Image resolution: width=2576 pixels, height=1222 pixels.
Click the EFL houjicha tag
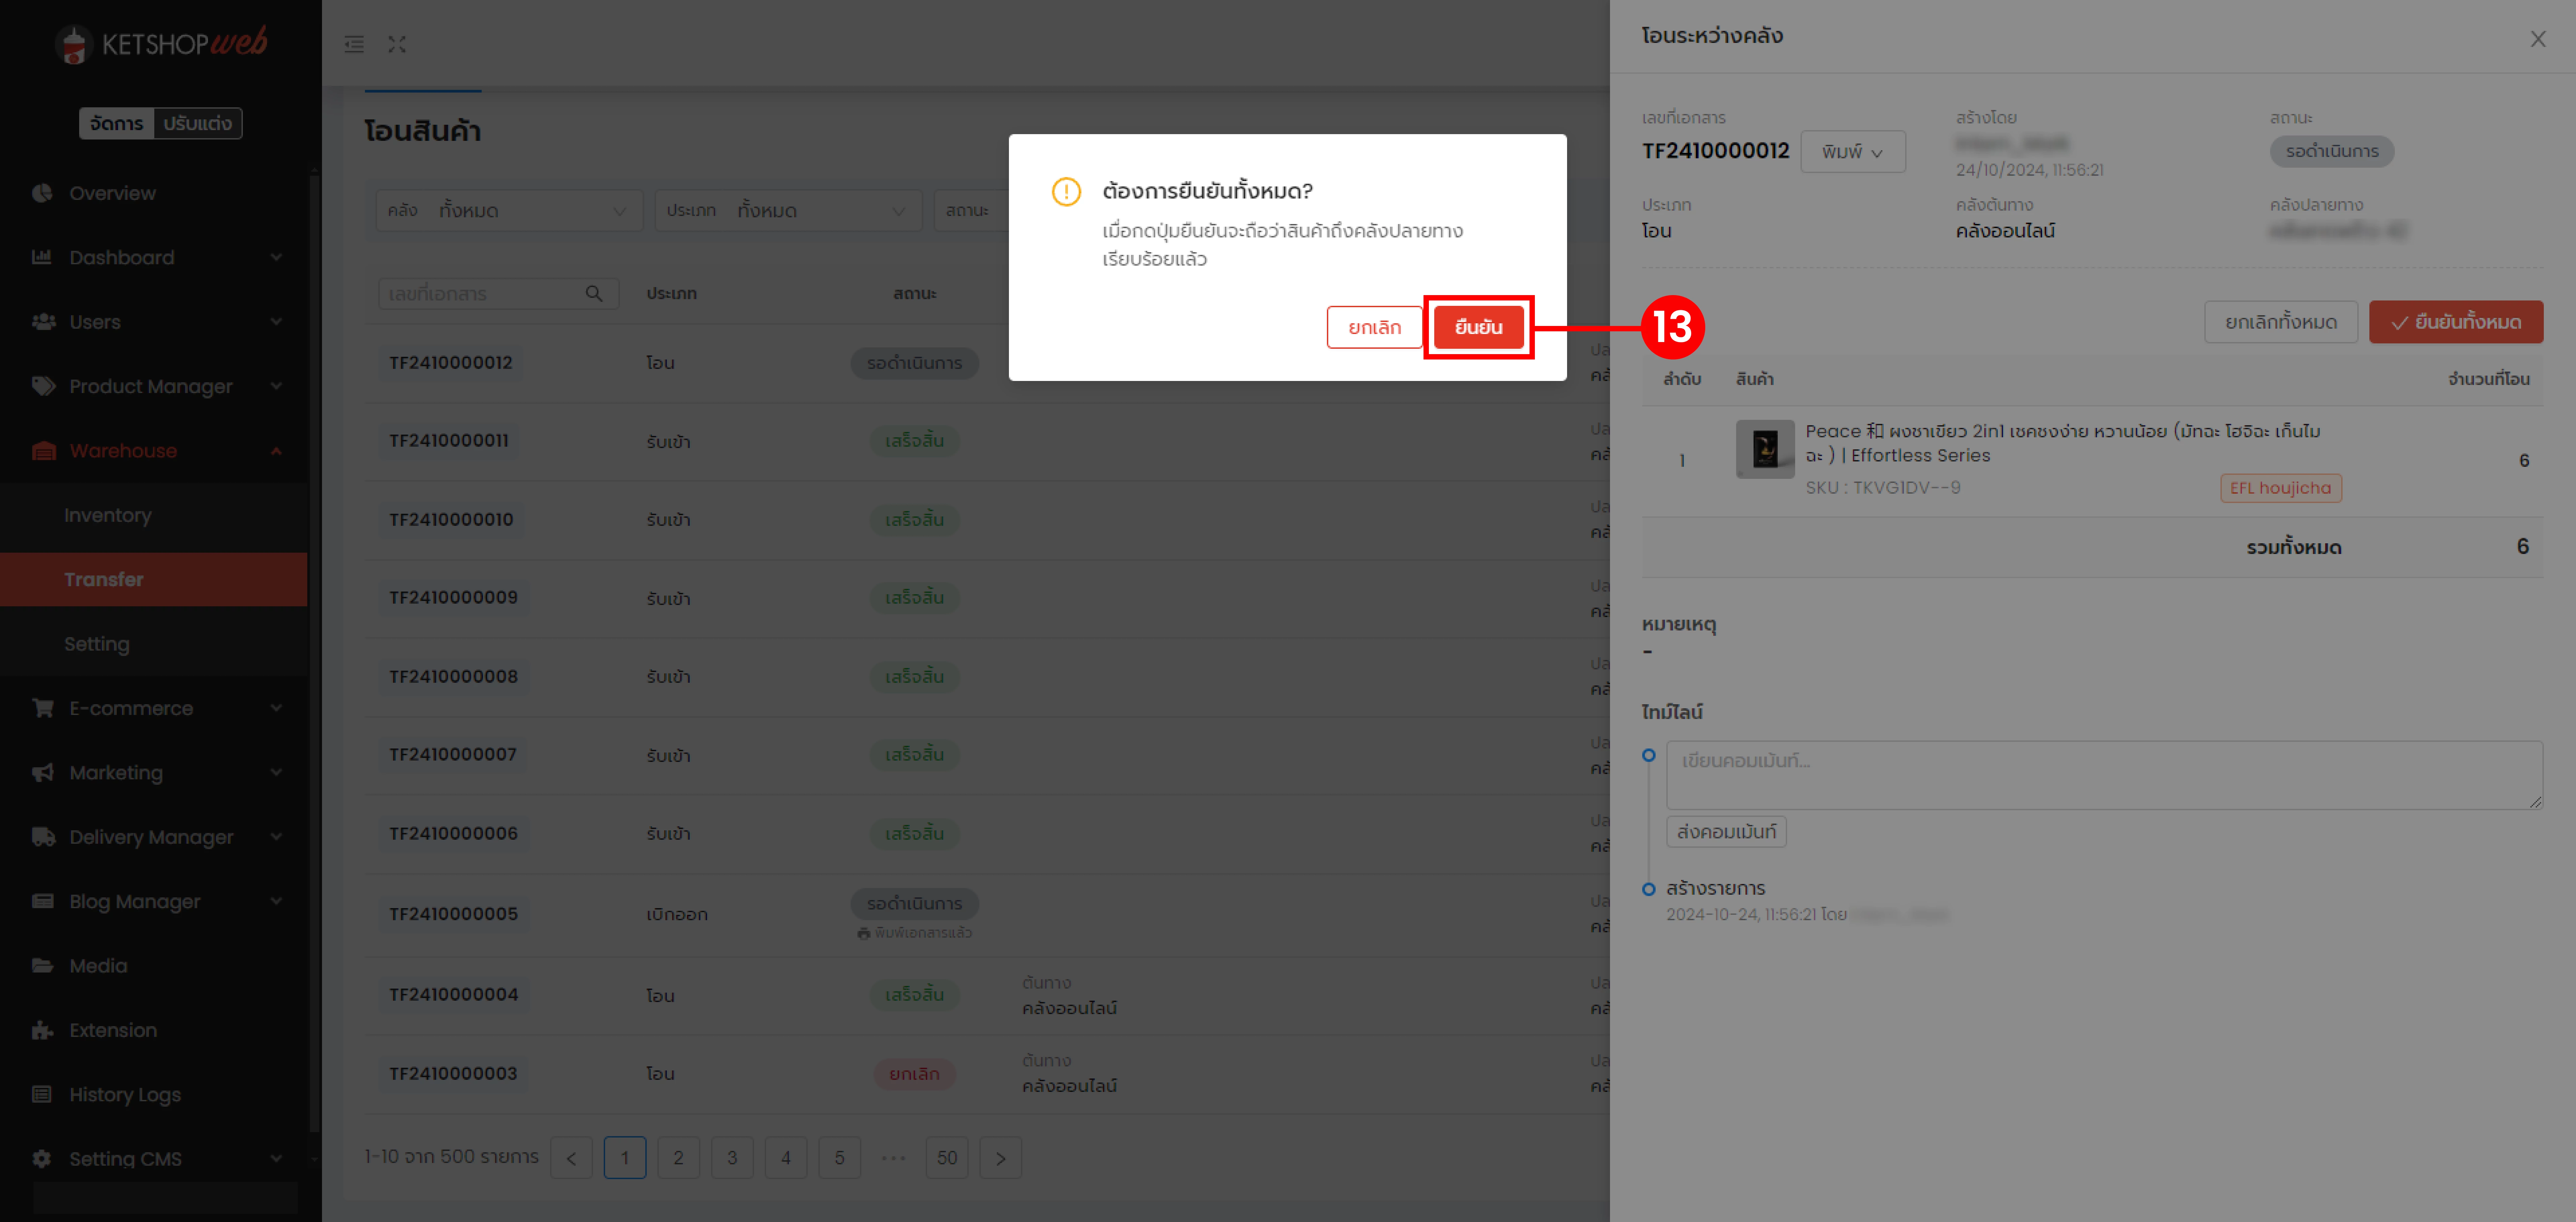tap(2280, 488)
